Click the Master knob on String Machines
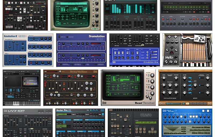The width and height of the screenshot is (215, 137). [x=60, y=72]
